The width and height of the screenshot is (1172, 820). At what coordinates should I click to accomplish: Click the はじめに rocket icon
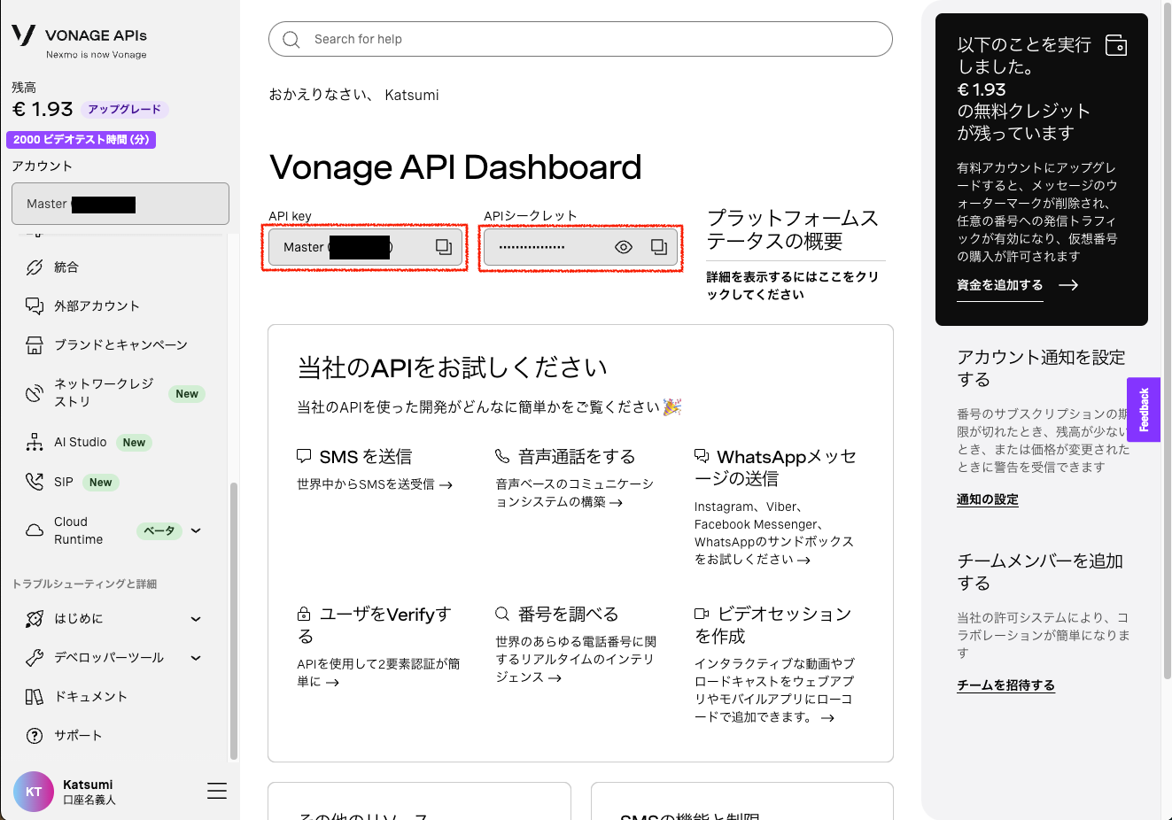(35, 619)
